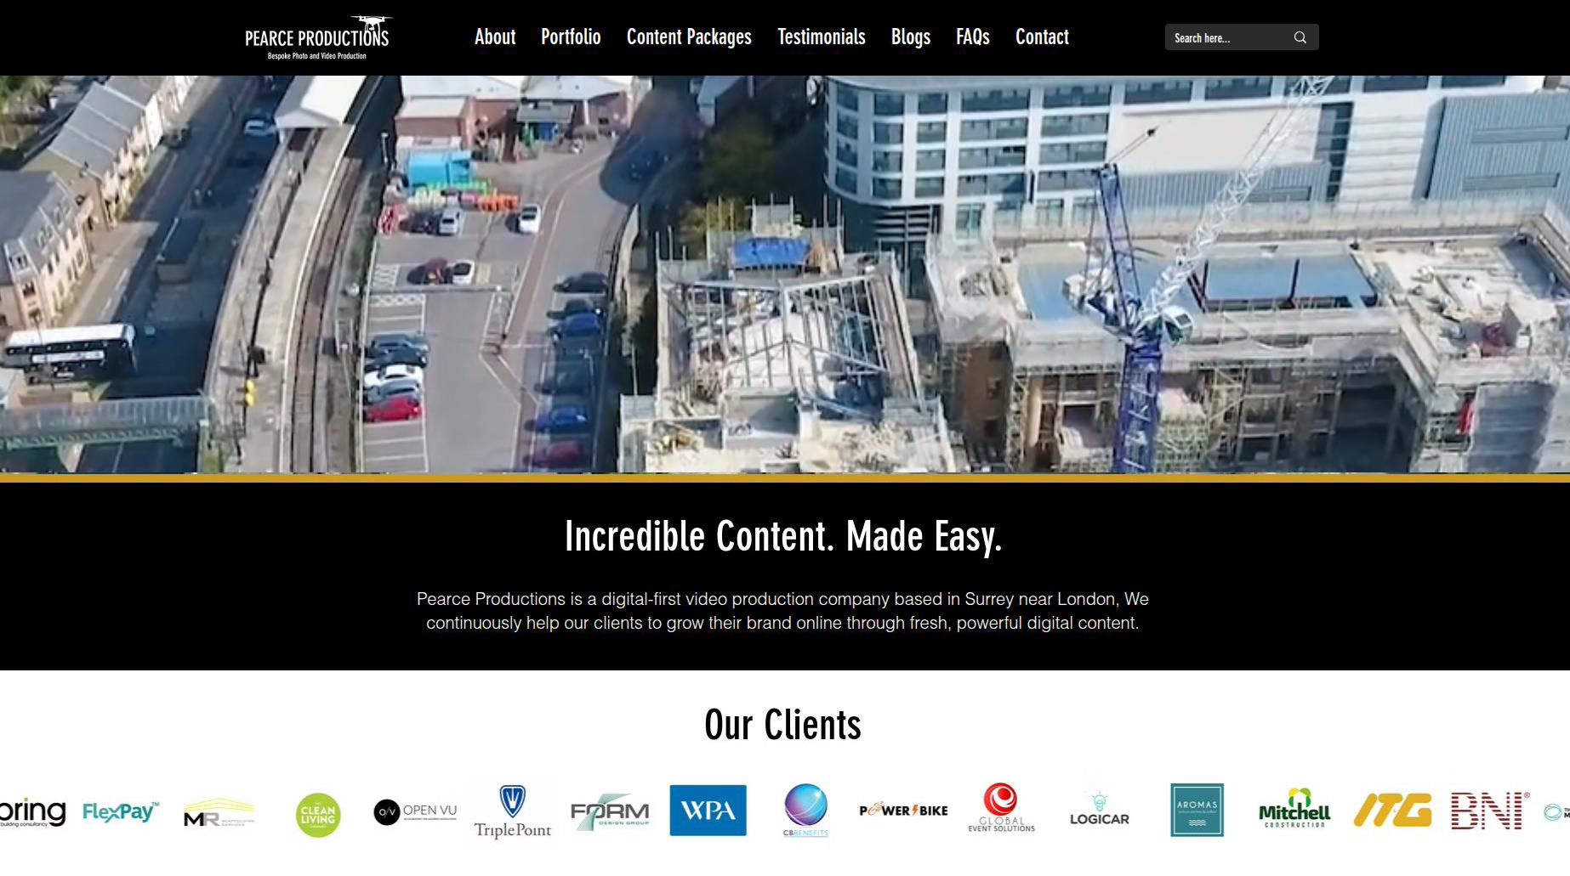
Task: Click the CB Benefits sphere logo
Action: (805, 810)
